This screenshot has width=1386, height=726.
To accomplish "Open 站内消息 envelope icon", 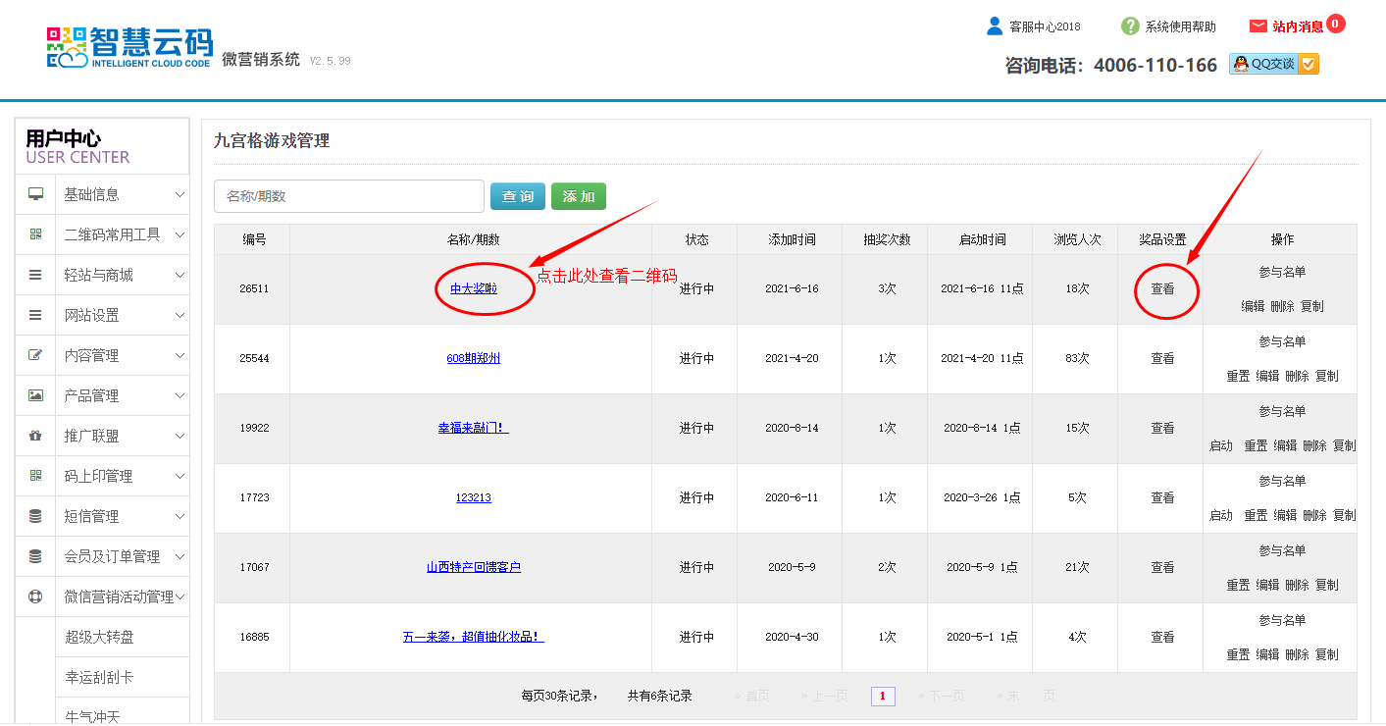I will coord(1258,26).
